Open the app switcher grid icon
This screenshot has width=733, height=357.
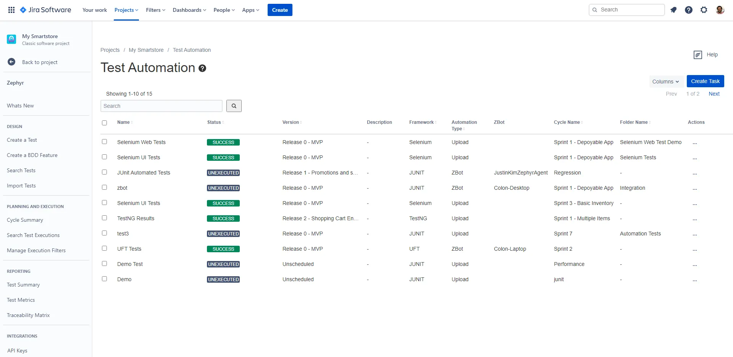11,10
